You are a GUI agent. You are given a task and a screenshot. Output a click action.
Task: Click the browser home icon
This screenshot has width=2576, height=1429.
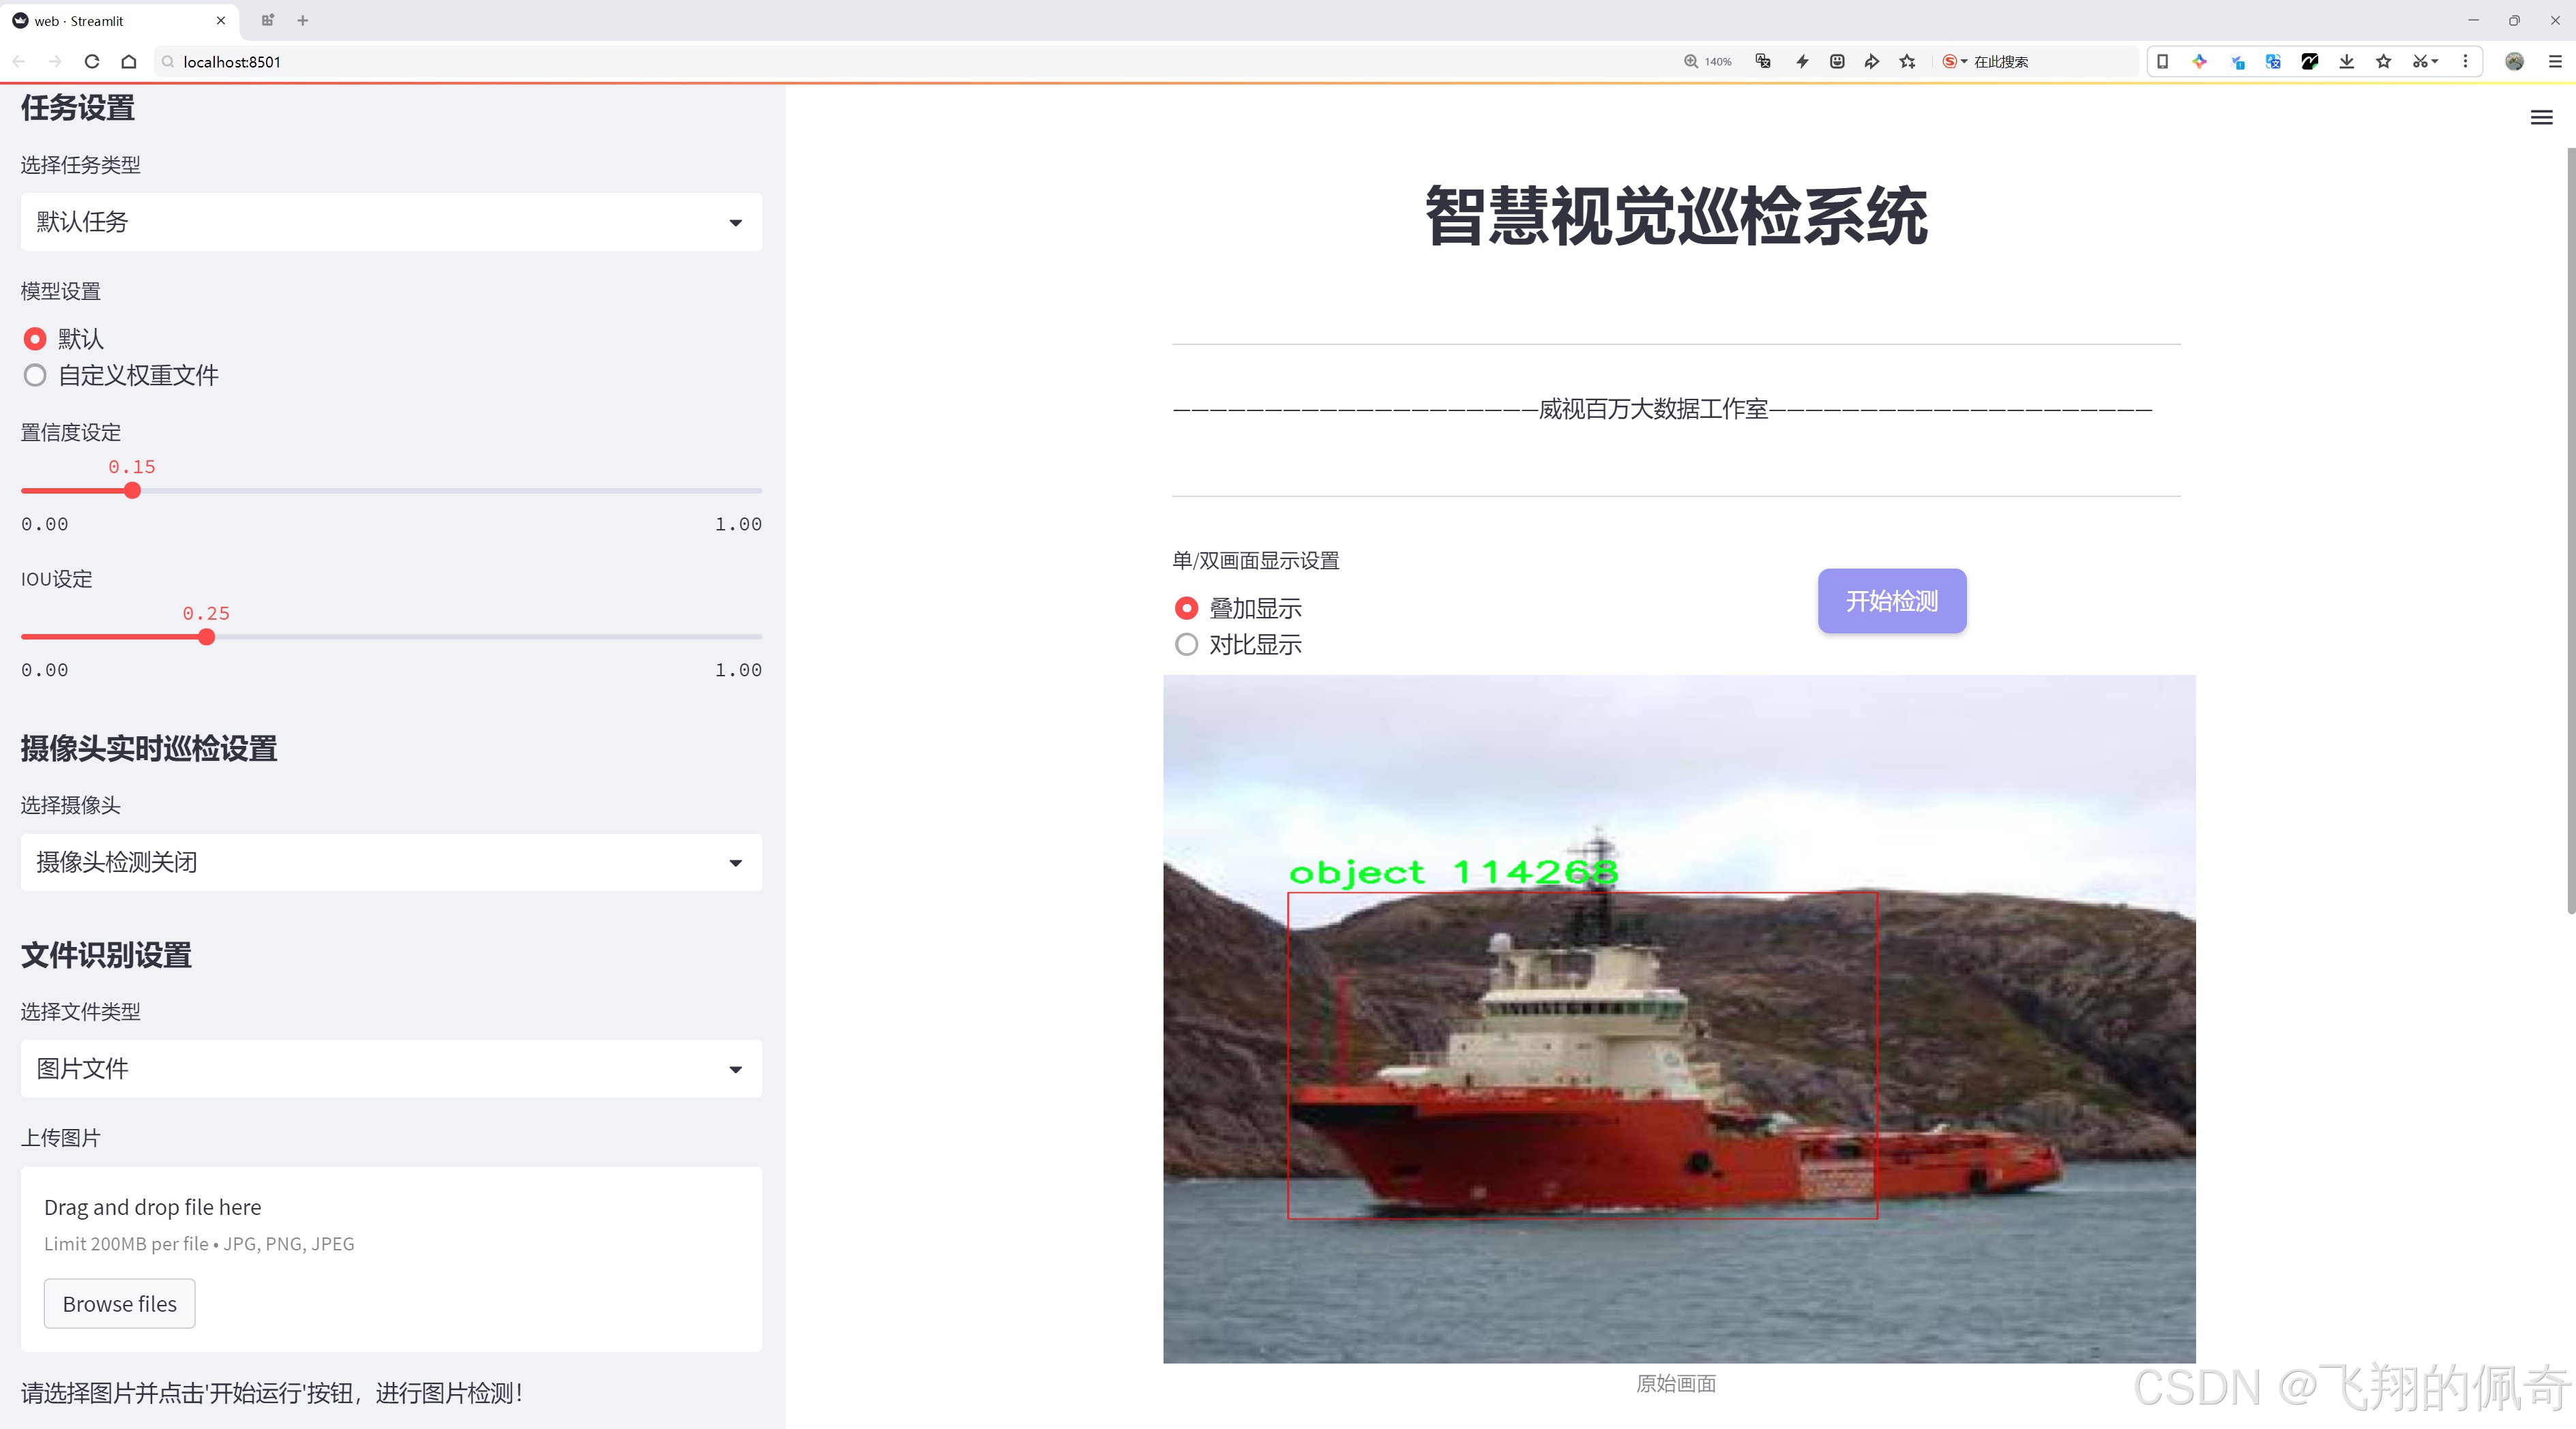(x=129, y=62)
